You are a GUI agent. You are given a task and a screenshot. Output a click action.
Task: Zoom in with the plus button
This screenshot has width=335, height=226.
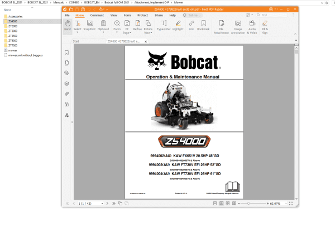point(267,204)
